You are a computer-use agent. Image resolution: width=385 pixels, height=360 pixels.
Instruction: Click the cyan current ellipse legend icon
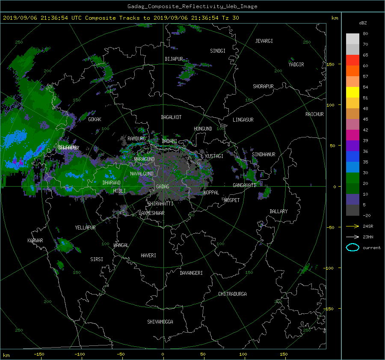(352, 247)
